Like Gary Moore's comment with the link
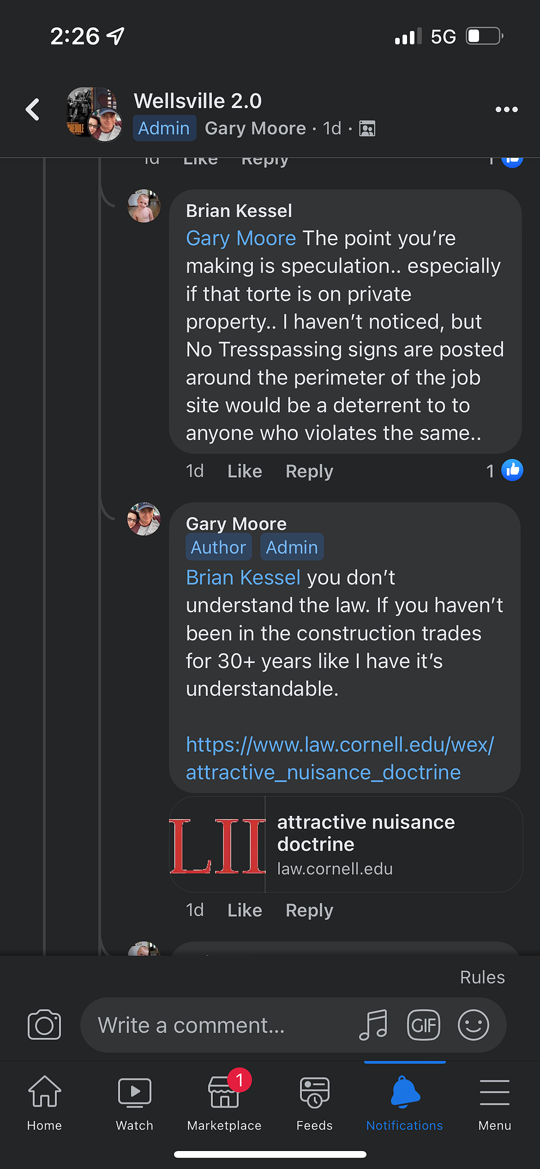The width and height of the screenshot is (540, 1169). [x=244, y=910]
